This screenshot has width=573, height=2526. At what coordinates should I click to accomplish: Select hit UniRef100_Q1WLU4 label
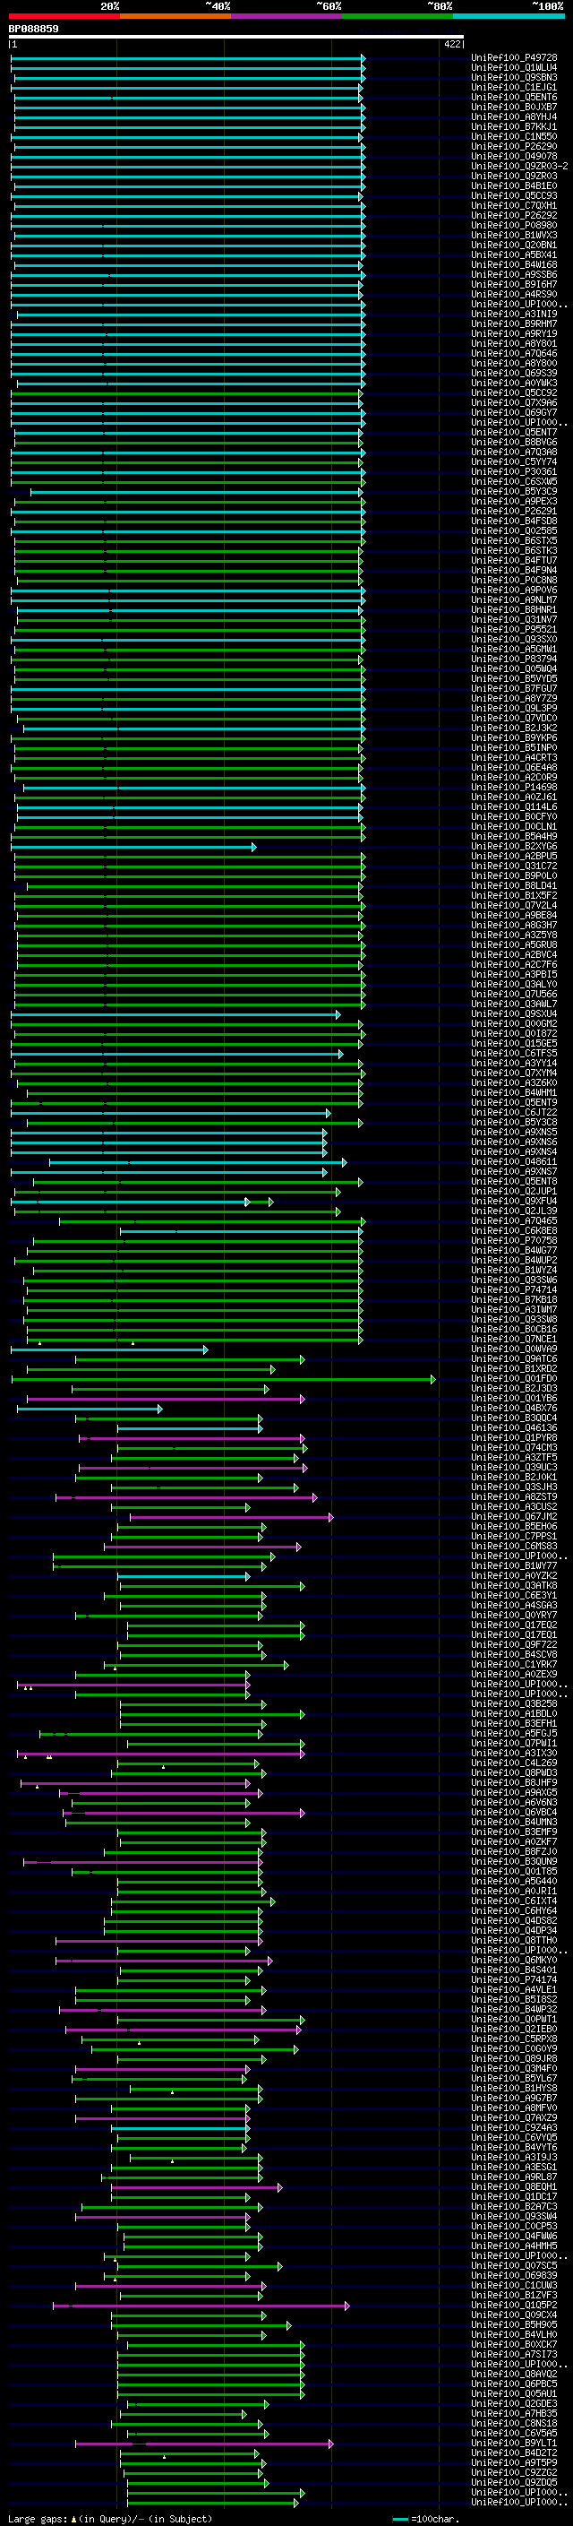tap(514, 68)
